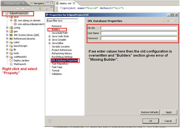
Task: Expand the Java Code Style node
Action: [50, 36]
